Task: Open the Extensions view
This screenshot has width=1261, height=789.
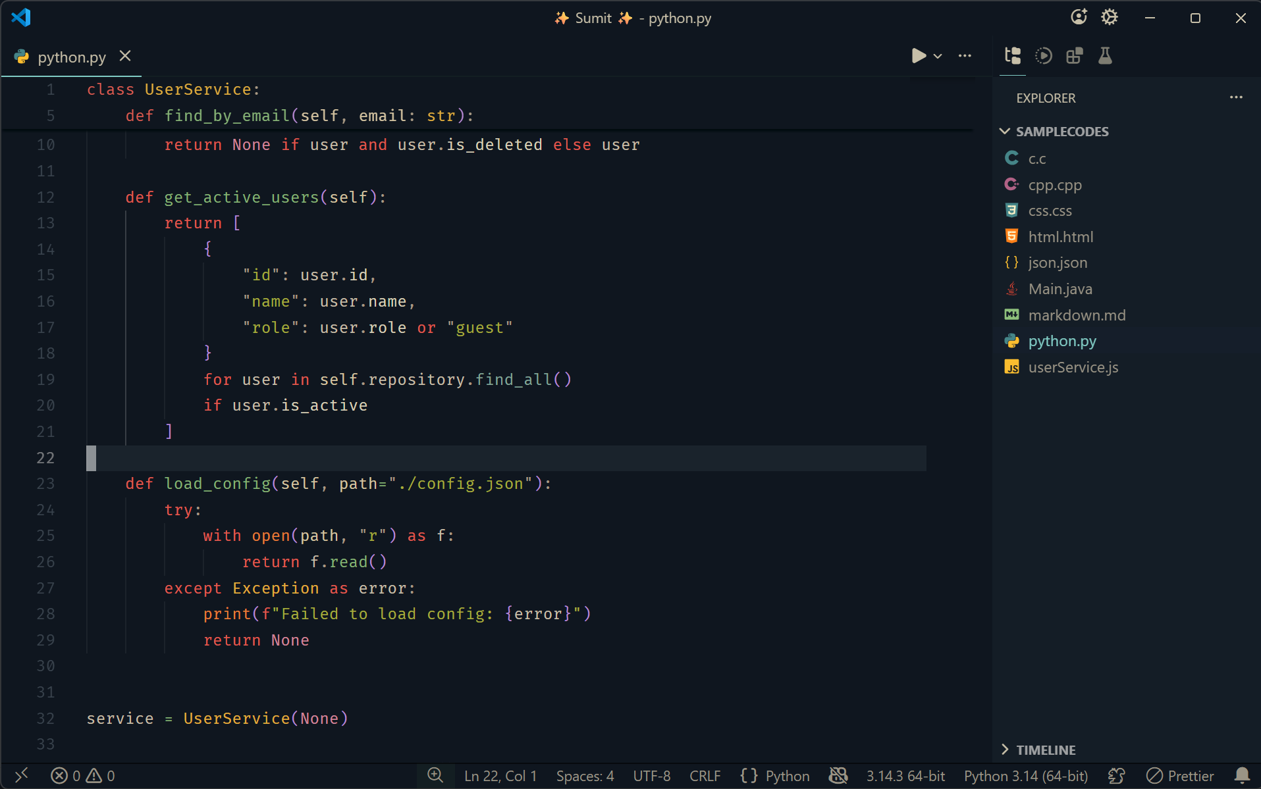Action: pos(1073,56)
